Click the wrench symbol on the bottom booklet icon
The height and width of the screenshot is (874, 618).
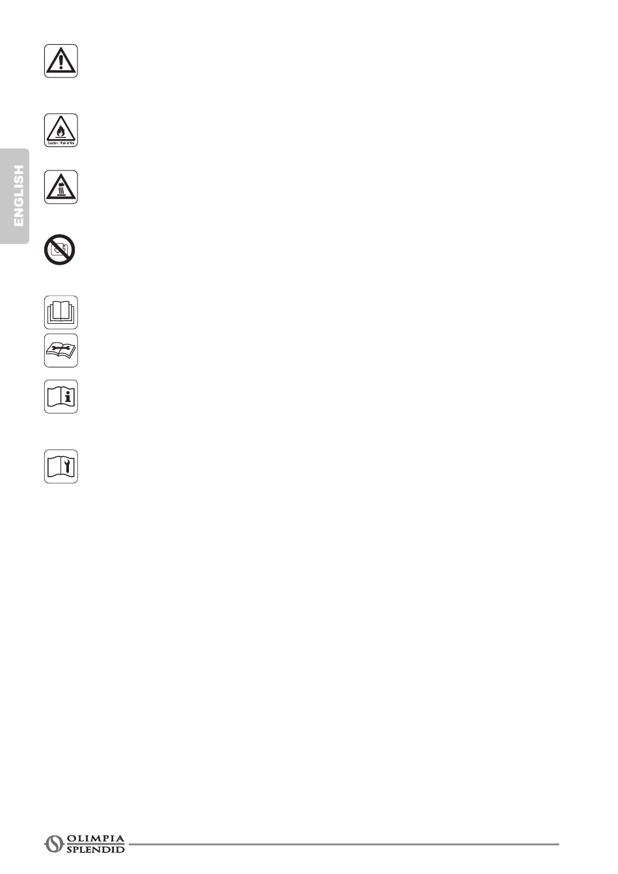[69, 467]
